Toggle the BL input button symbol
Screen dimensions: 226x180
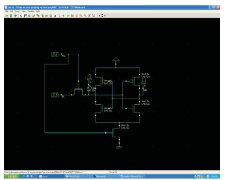point(55,95)
